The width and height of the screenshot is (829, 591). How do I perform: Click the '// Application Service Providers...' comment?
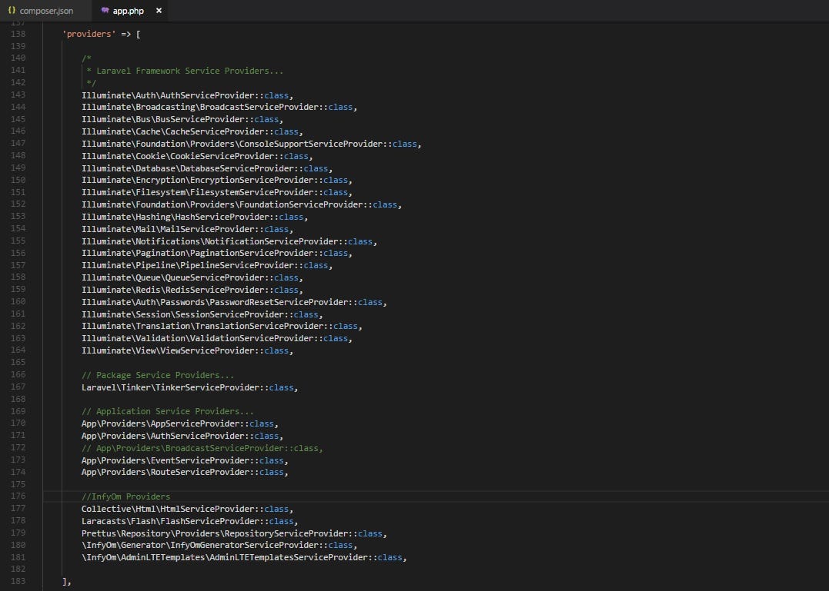pyautogui.click(x=168, y=412)
